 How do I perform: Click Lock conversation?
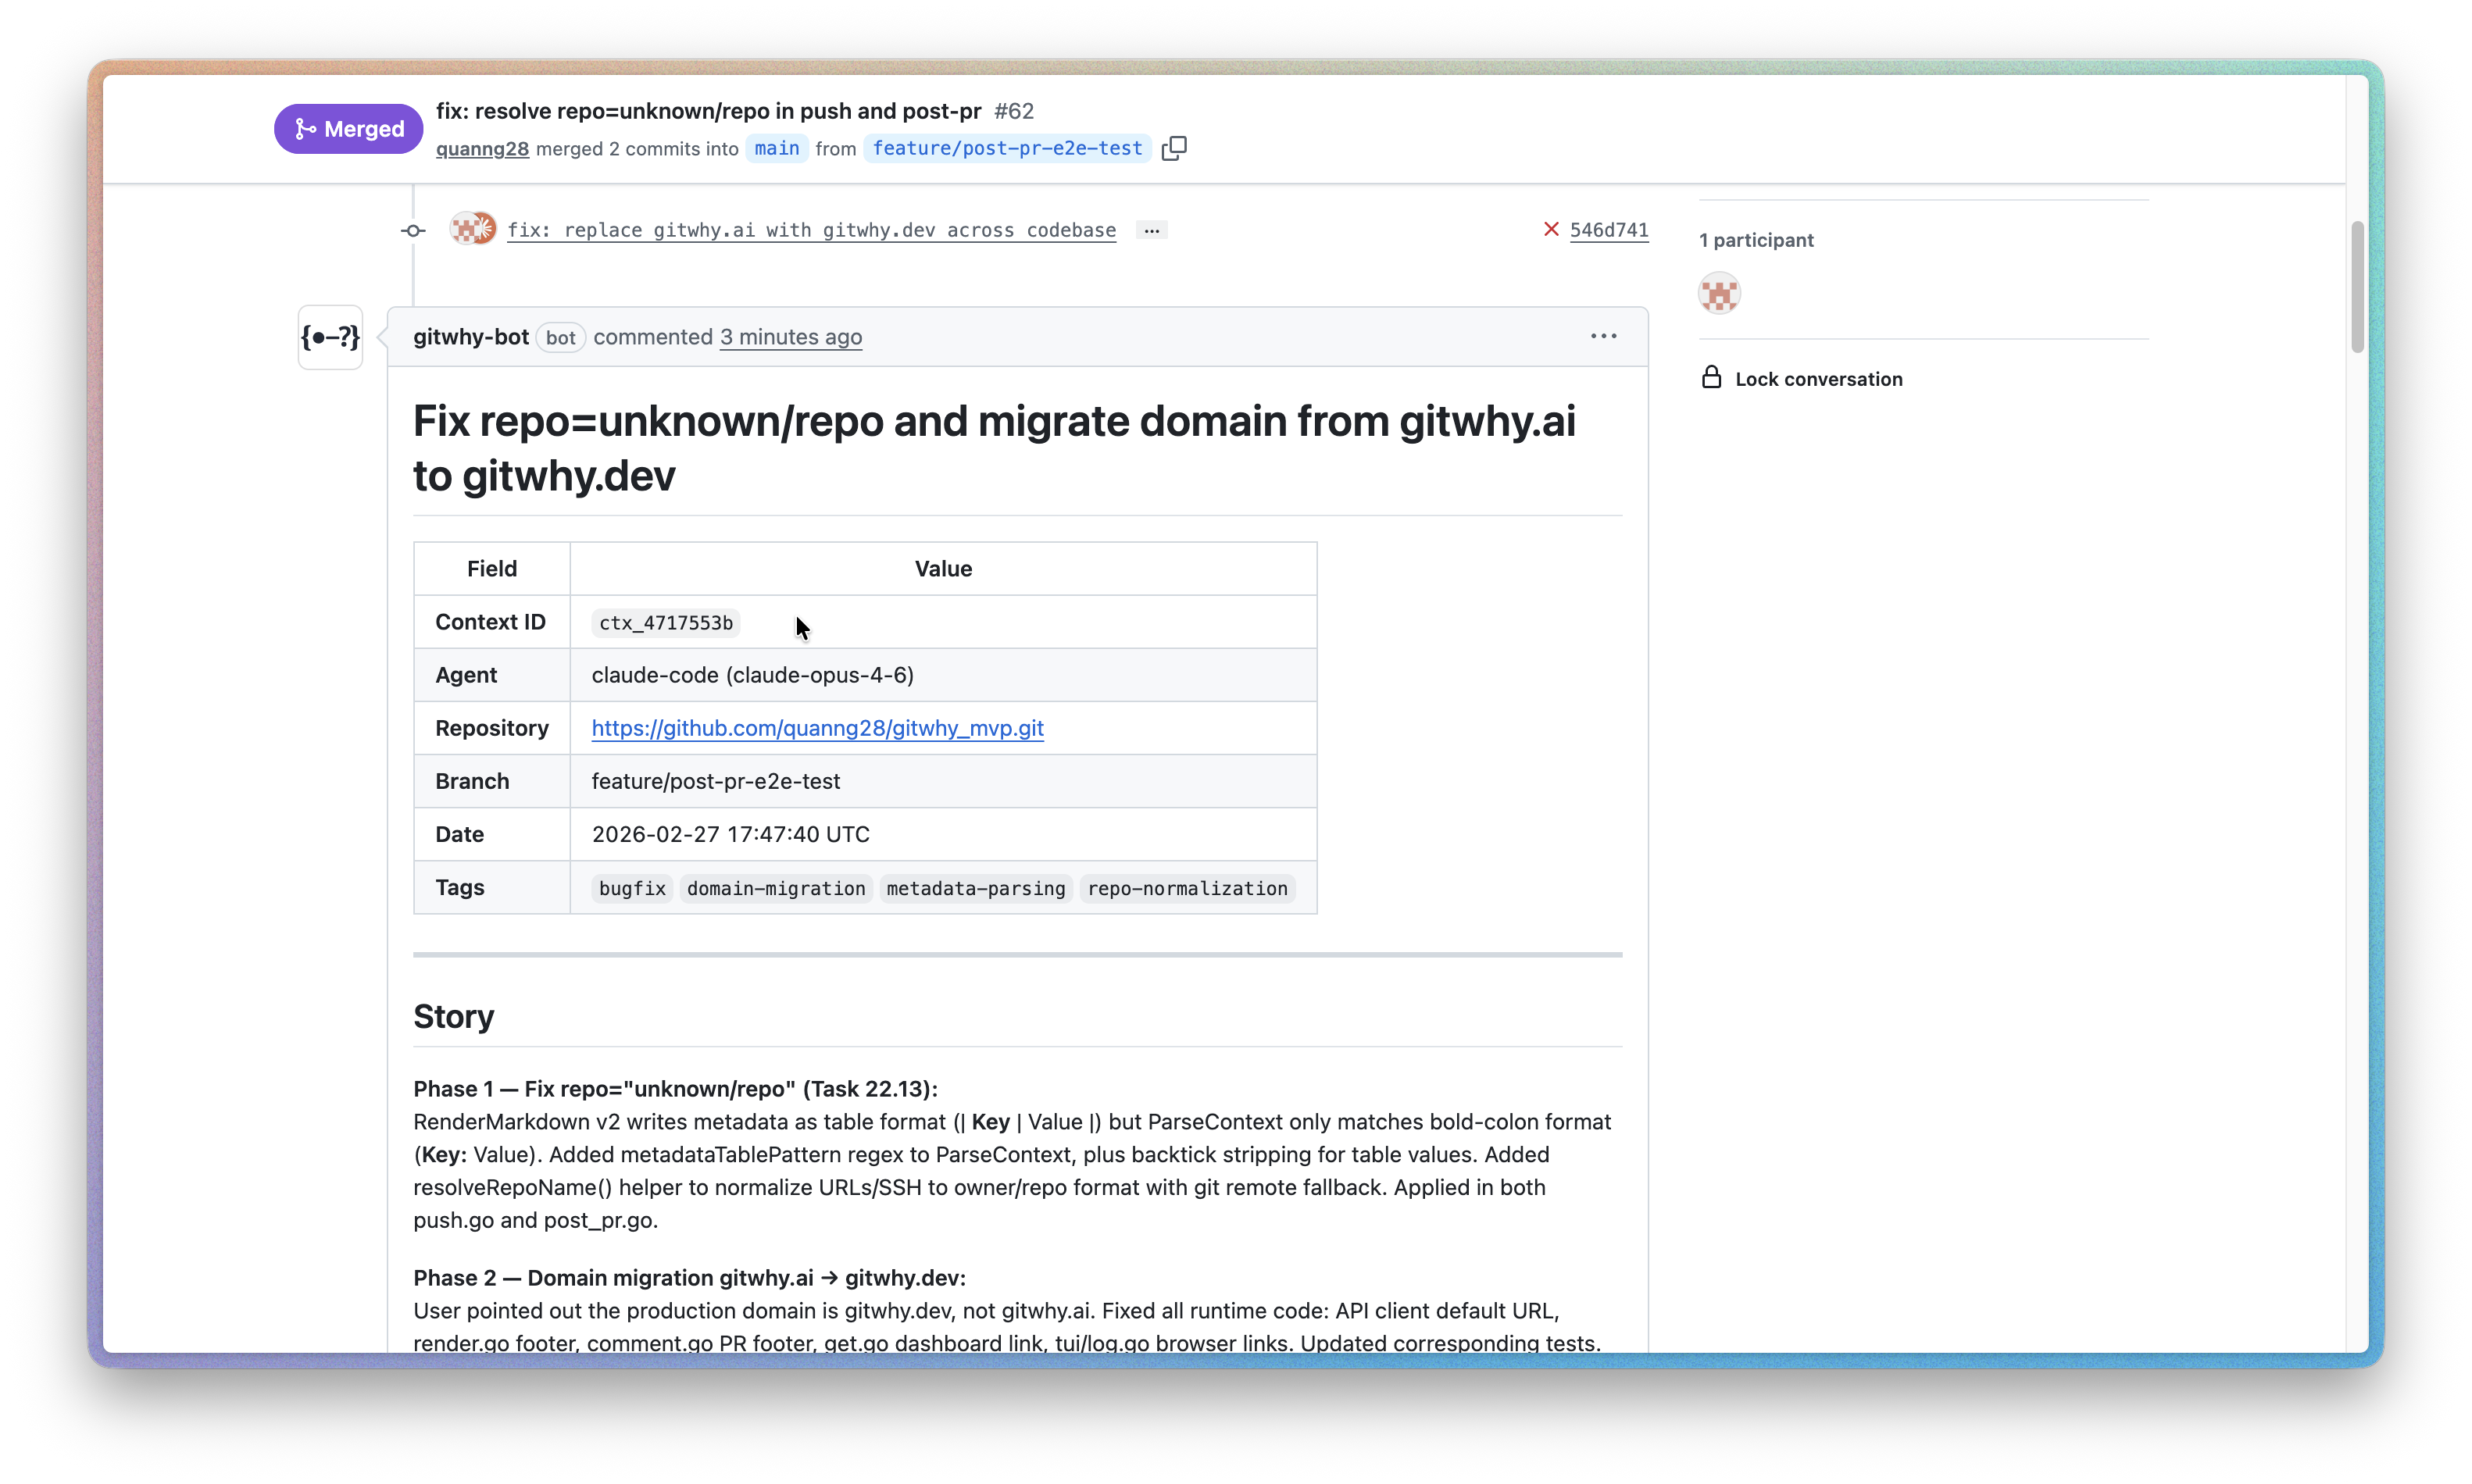pyautogui.click(x=1819, y=379)
